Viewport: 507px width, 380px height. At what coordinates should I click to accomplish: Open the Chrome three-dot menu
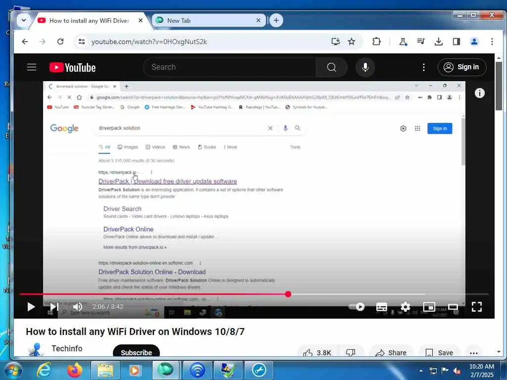tap(492, 42)
